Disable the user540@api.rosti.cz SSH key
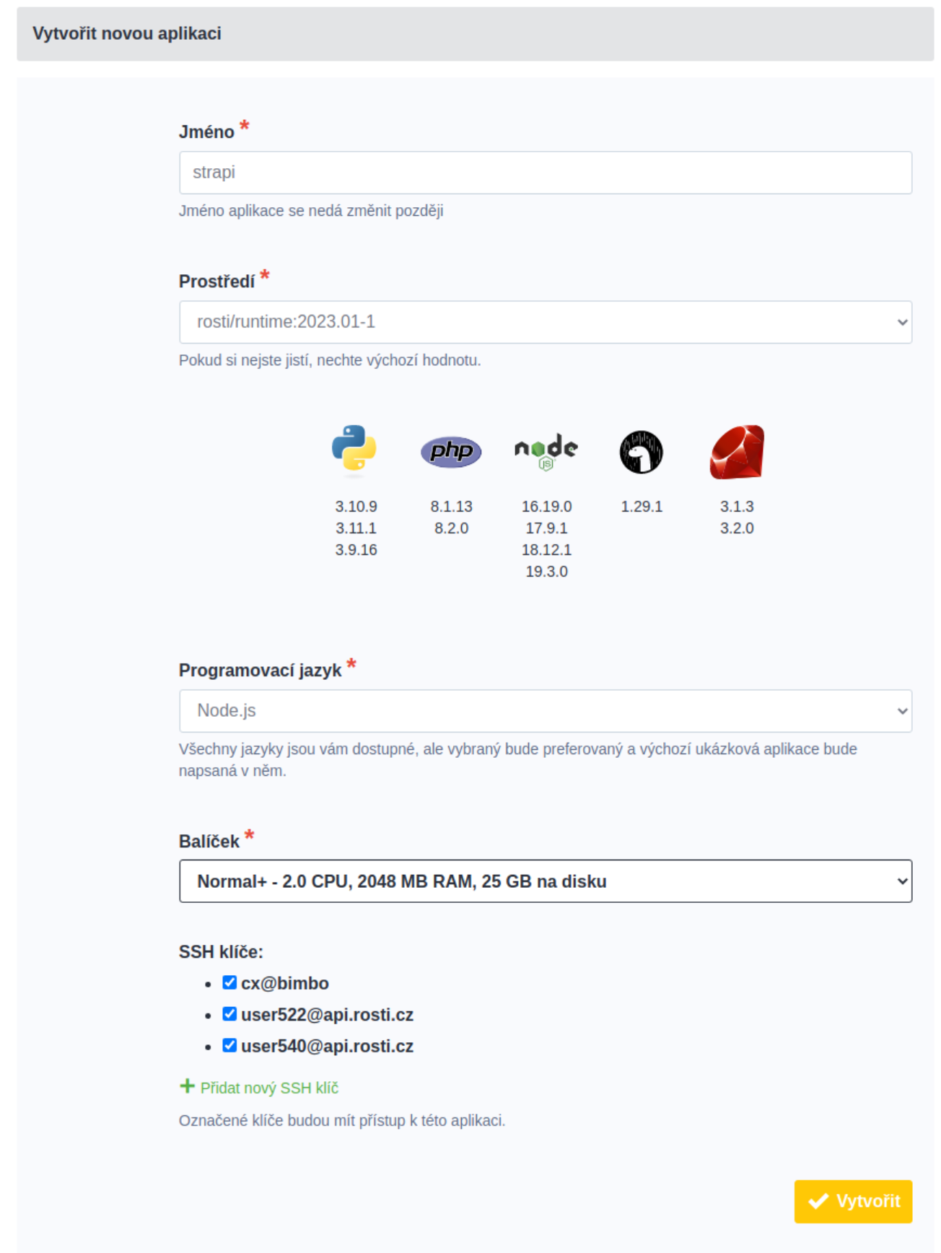The image size is (941, 1253). 229,1045
